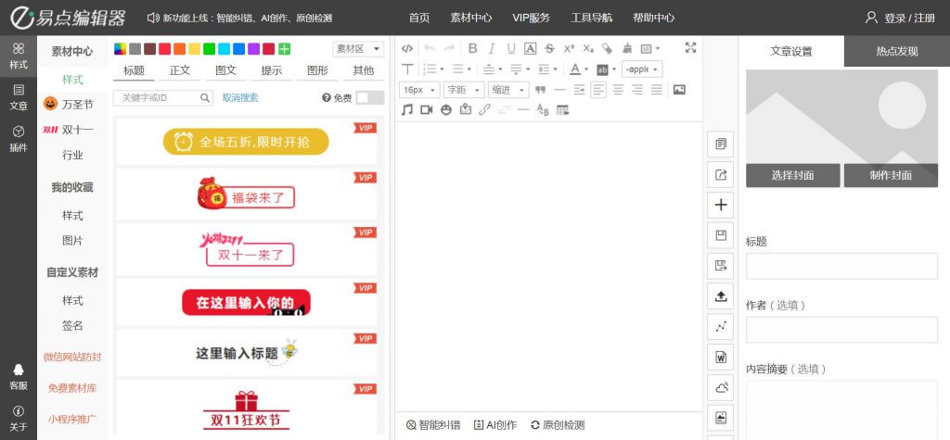Switch to the 标题 style tab
The image size is (950, 440).
(134, 70)
